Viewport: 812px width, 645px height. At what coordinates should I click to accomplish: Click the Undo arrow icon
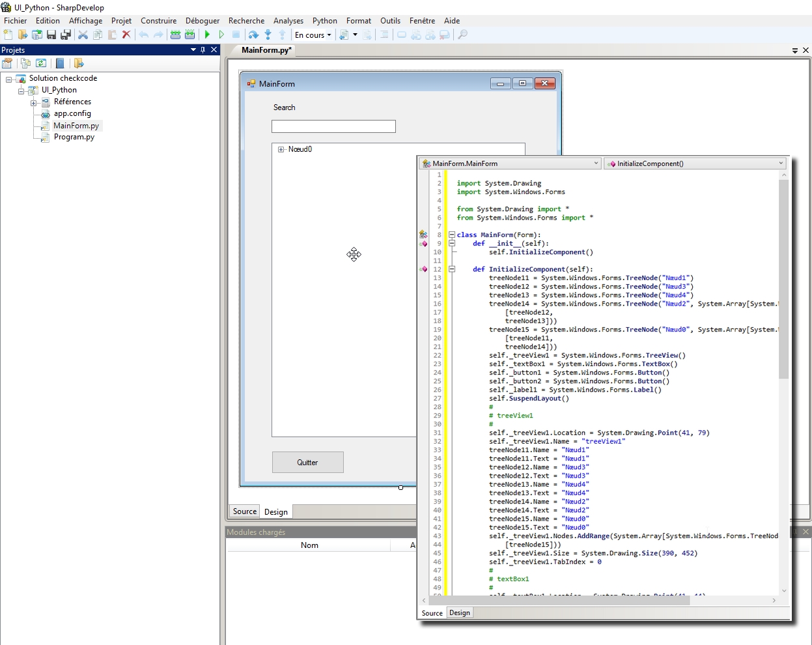(x=144, y=35)
